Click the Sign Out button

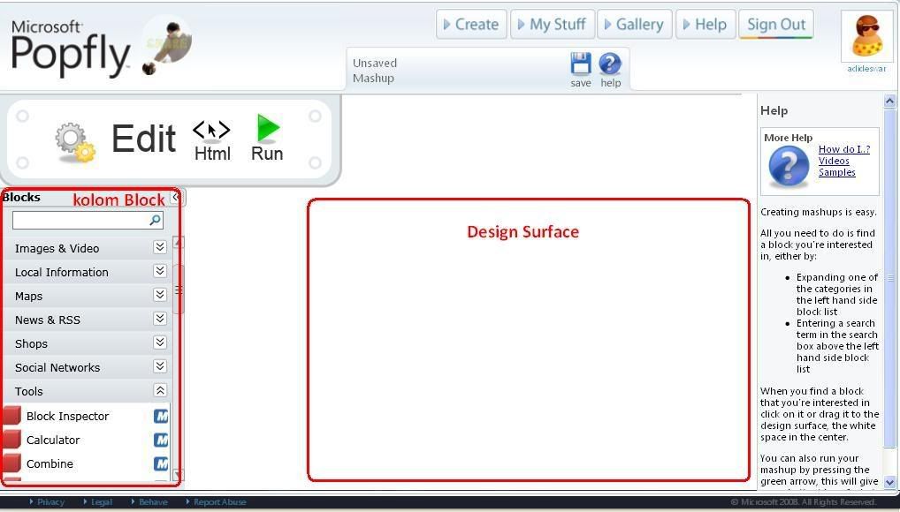pyautogui.click(x=776, y=24)
